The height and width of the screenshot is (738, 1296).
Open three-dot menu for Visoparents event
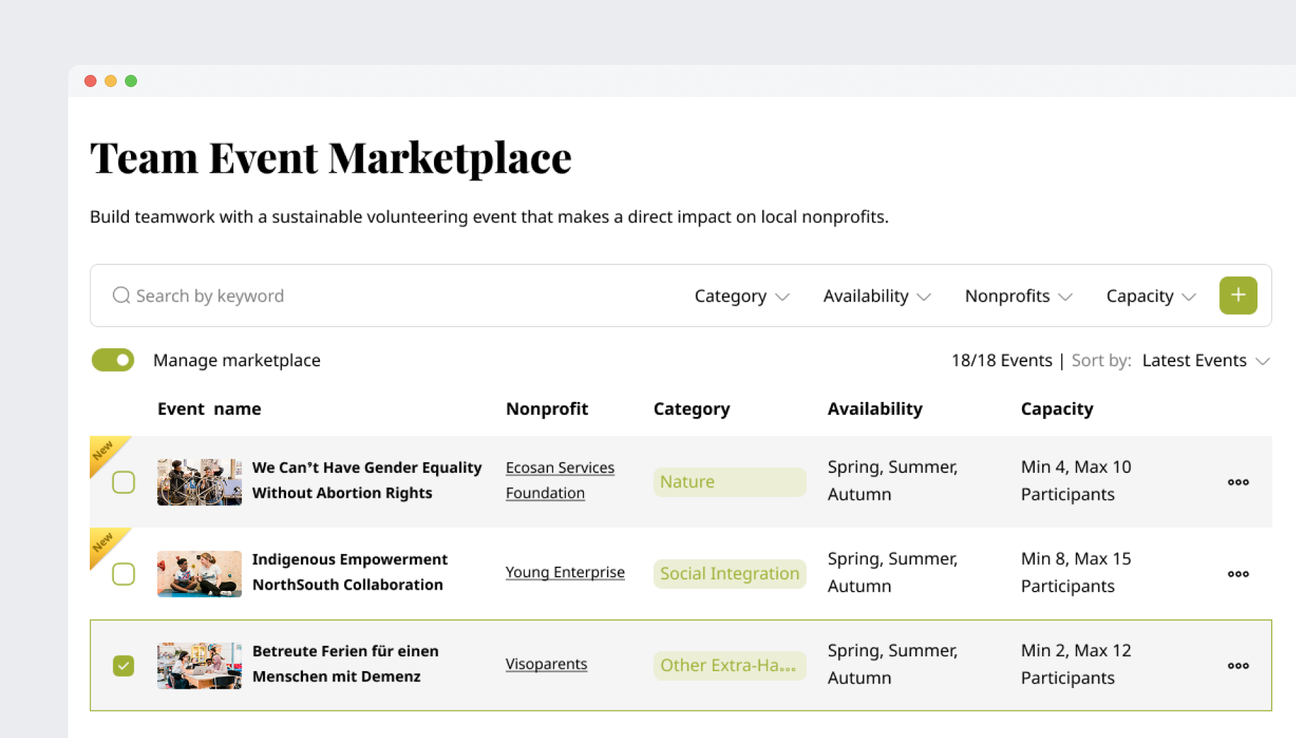[x=1237, y=665]
